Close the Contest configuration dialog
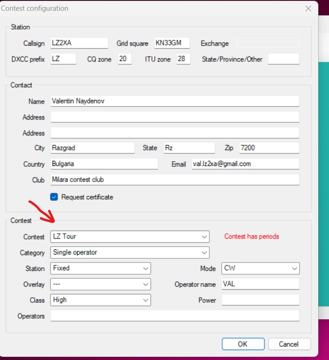This screenshot has height=360, width=329. click(x=308, y=8)
